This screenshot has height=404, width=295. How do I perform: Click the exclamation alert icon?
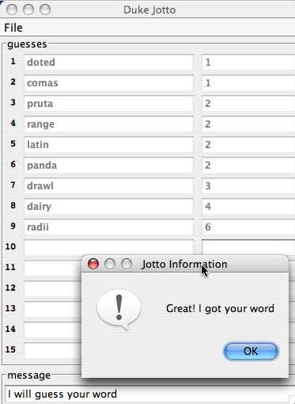pyautogui.click(x=119, y=309)
